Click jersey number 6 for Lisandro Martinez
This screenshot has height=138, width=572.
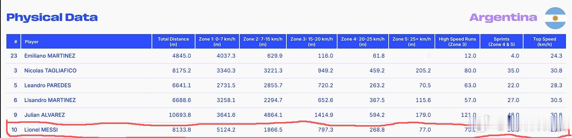(16, 100)
